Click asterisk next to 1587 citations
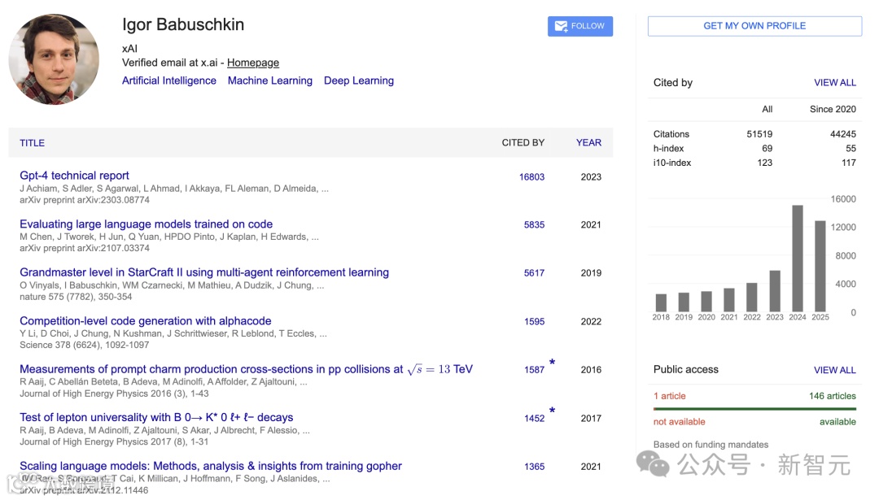Screen dimensions: 879x500 [x=552, y=363]
